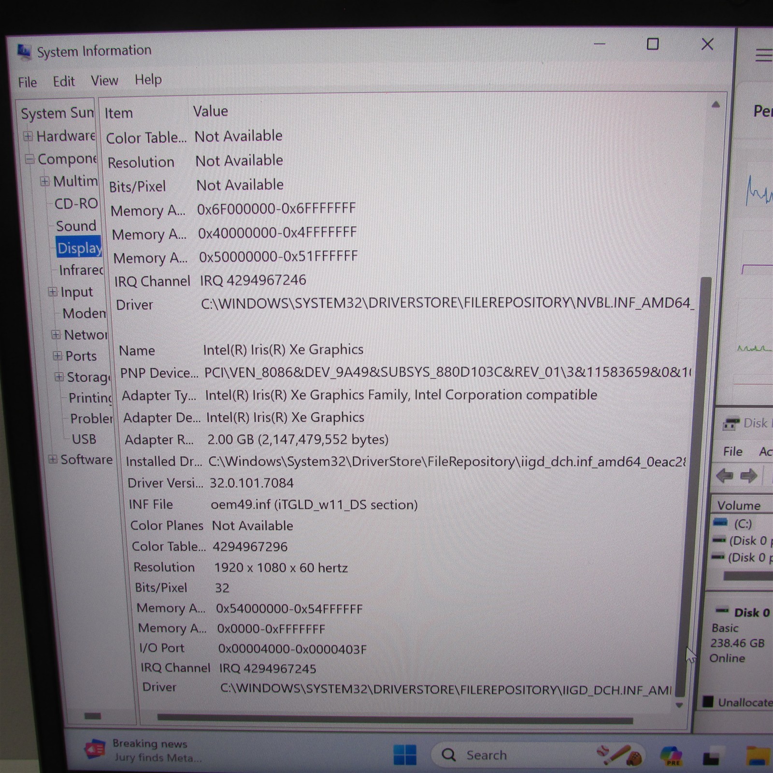773x773 pixels.
Task: Select the USB tree item
Action: [x=84, y=439]
